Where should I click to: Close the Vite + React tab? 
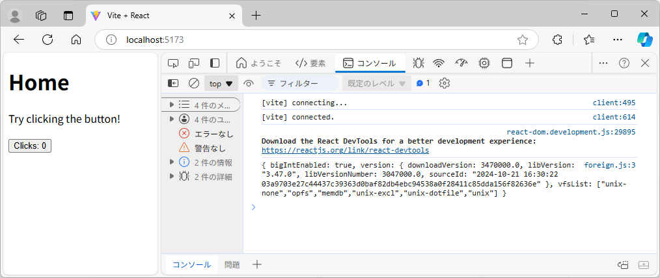232,16
